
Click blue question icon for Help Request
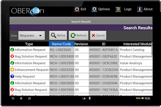point(12,76)
